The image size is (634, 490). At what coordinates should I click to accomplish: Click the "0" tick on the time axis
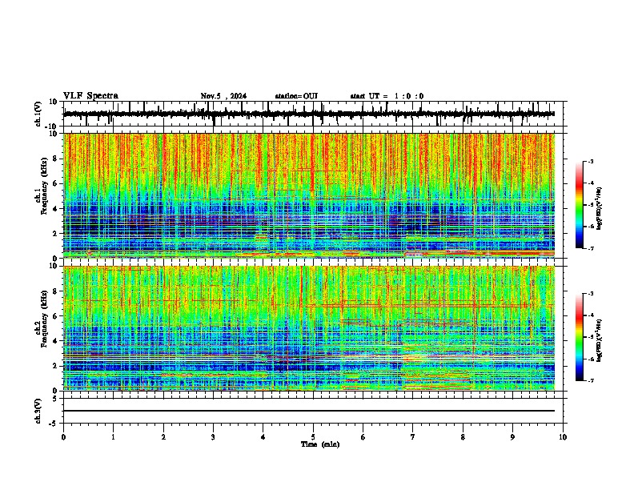(x=63, y=437)
